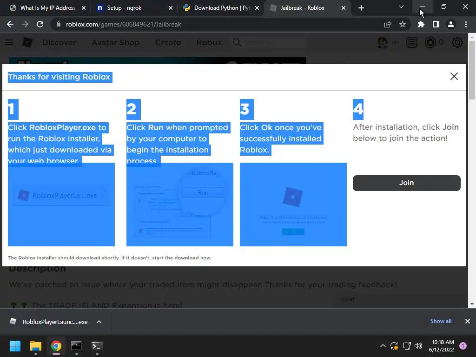The height and width of the screenshot is (357, 476).
Task: Open the Extensions puzzle icon
Action: [421, 24]
